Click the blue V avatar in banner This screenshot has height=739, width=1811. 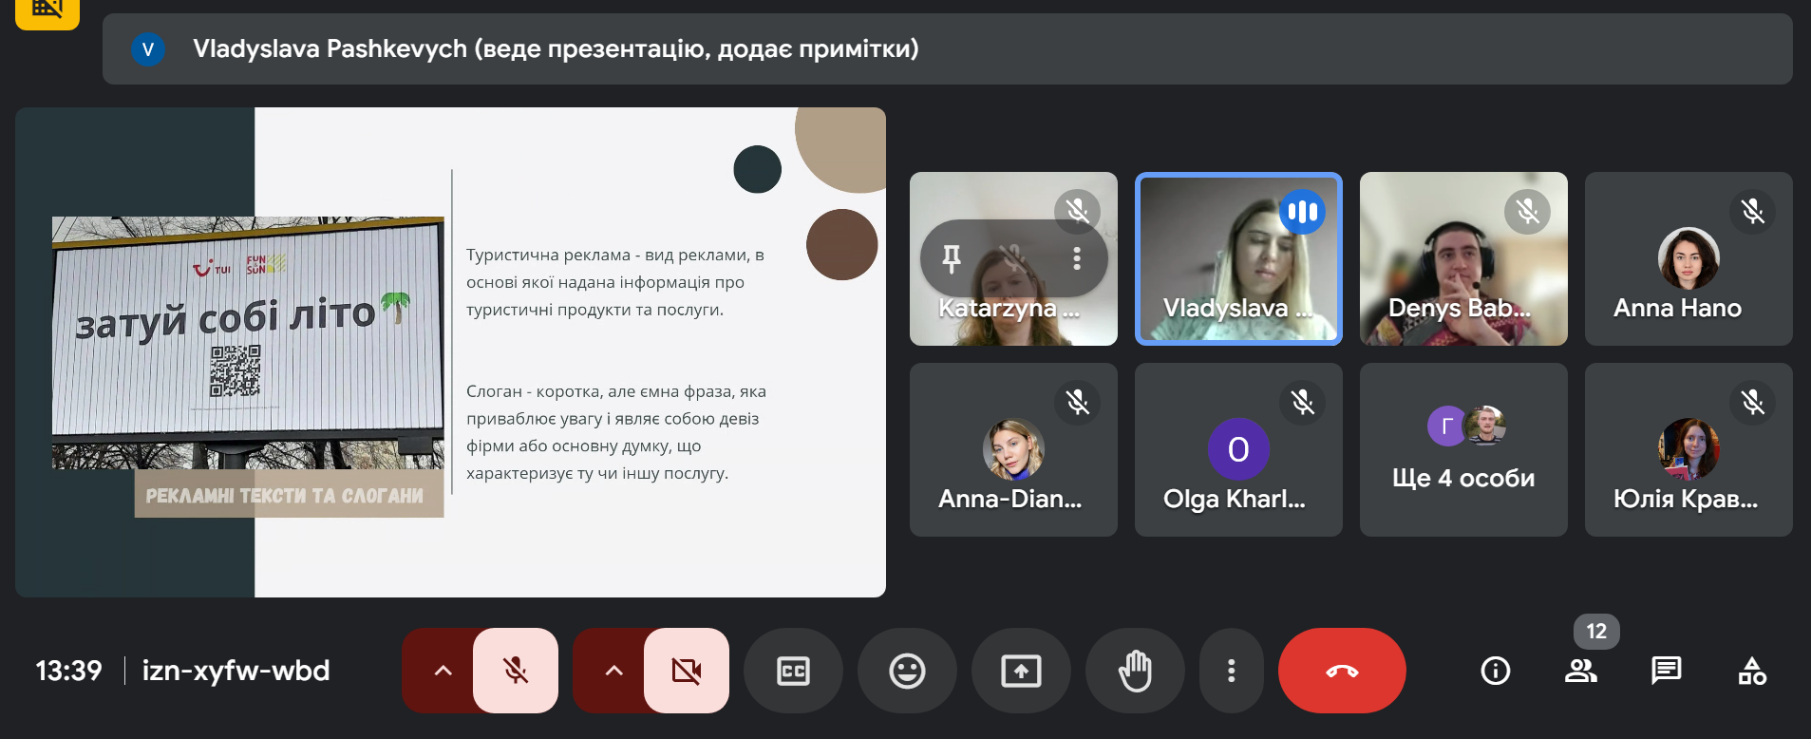(x=148, y=49)
